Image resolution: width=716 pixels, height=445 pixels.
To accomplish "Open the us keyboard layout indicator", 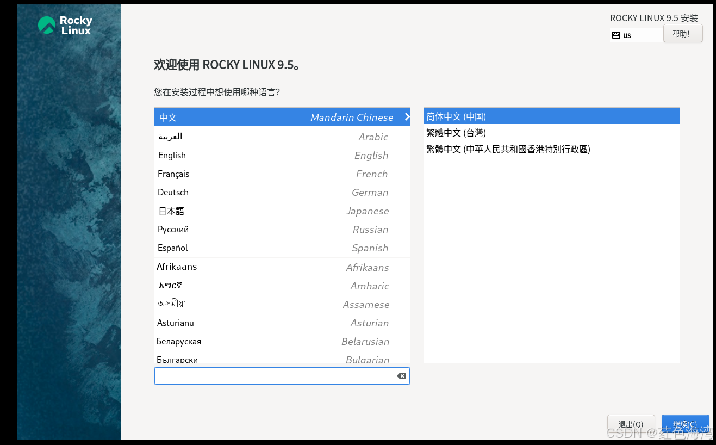I will coord(636,35).
